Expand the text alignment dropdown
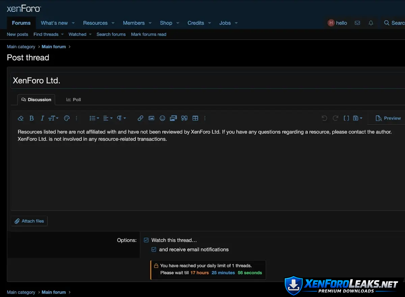405x297 pixels. point(108,118)
